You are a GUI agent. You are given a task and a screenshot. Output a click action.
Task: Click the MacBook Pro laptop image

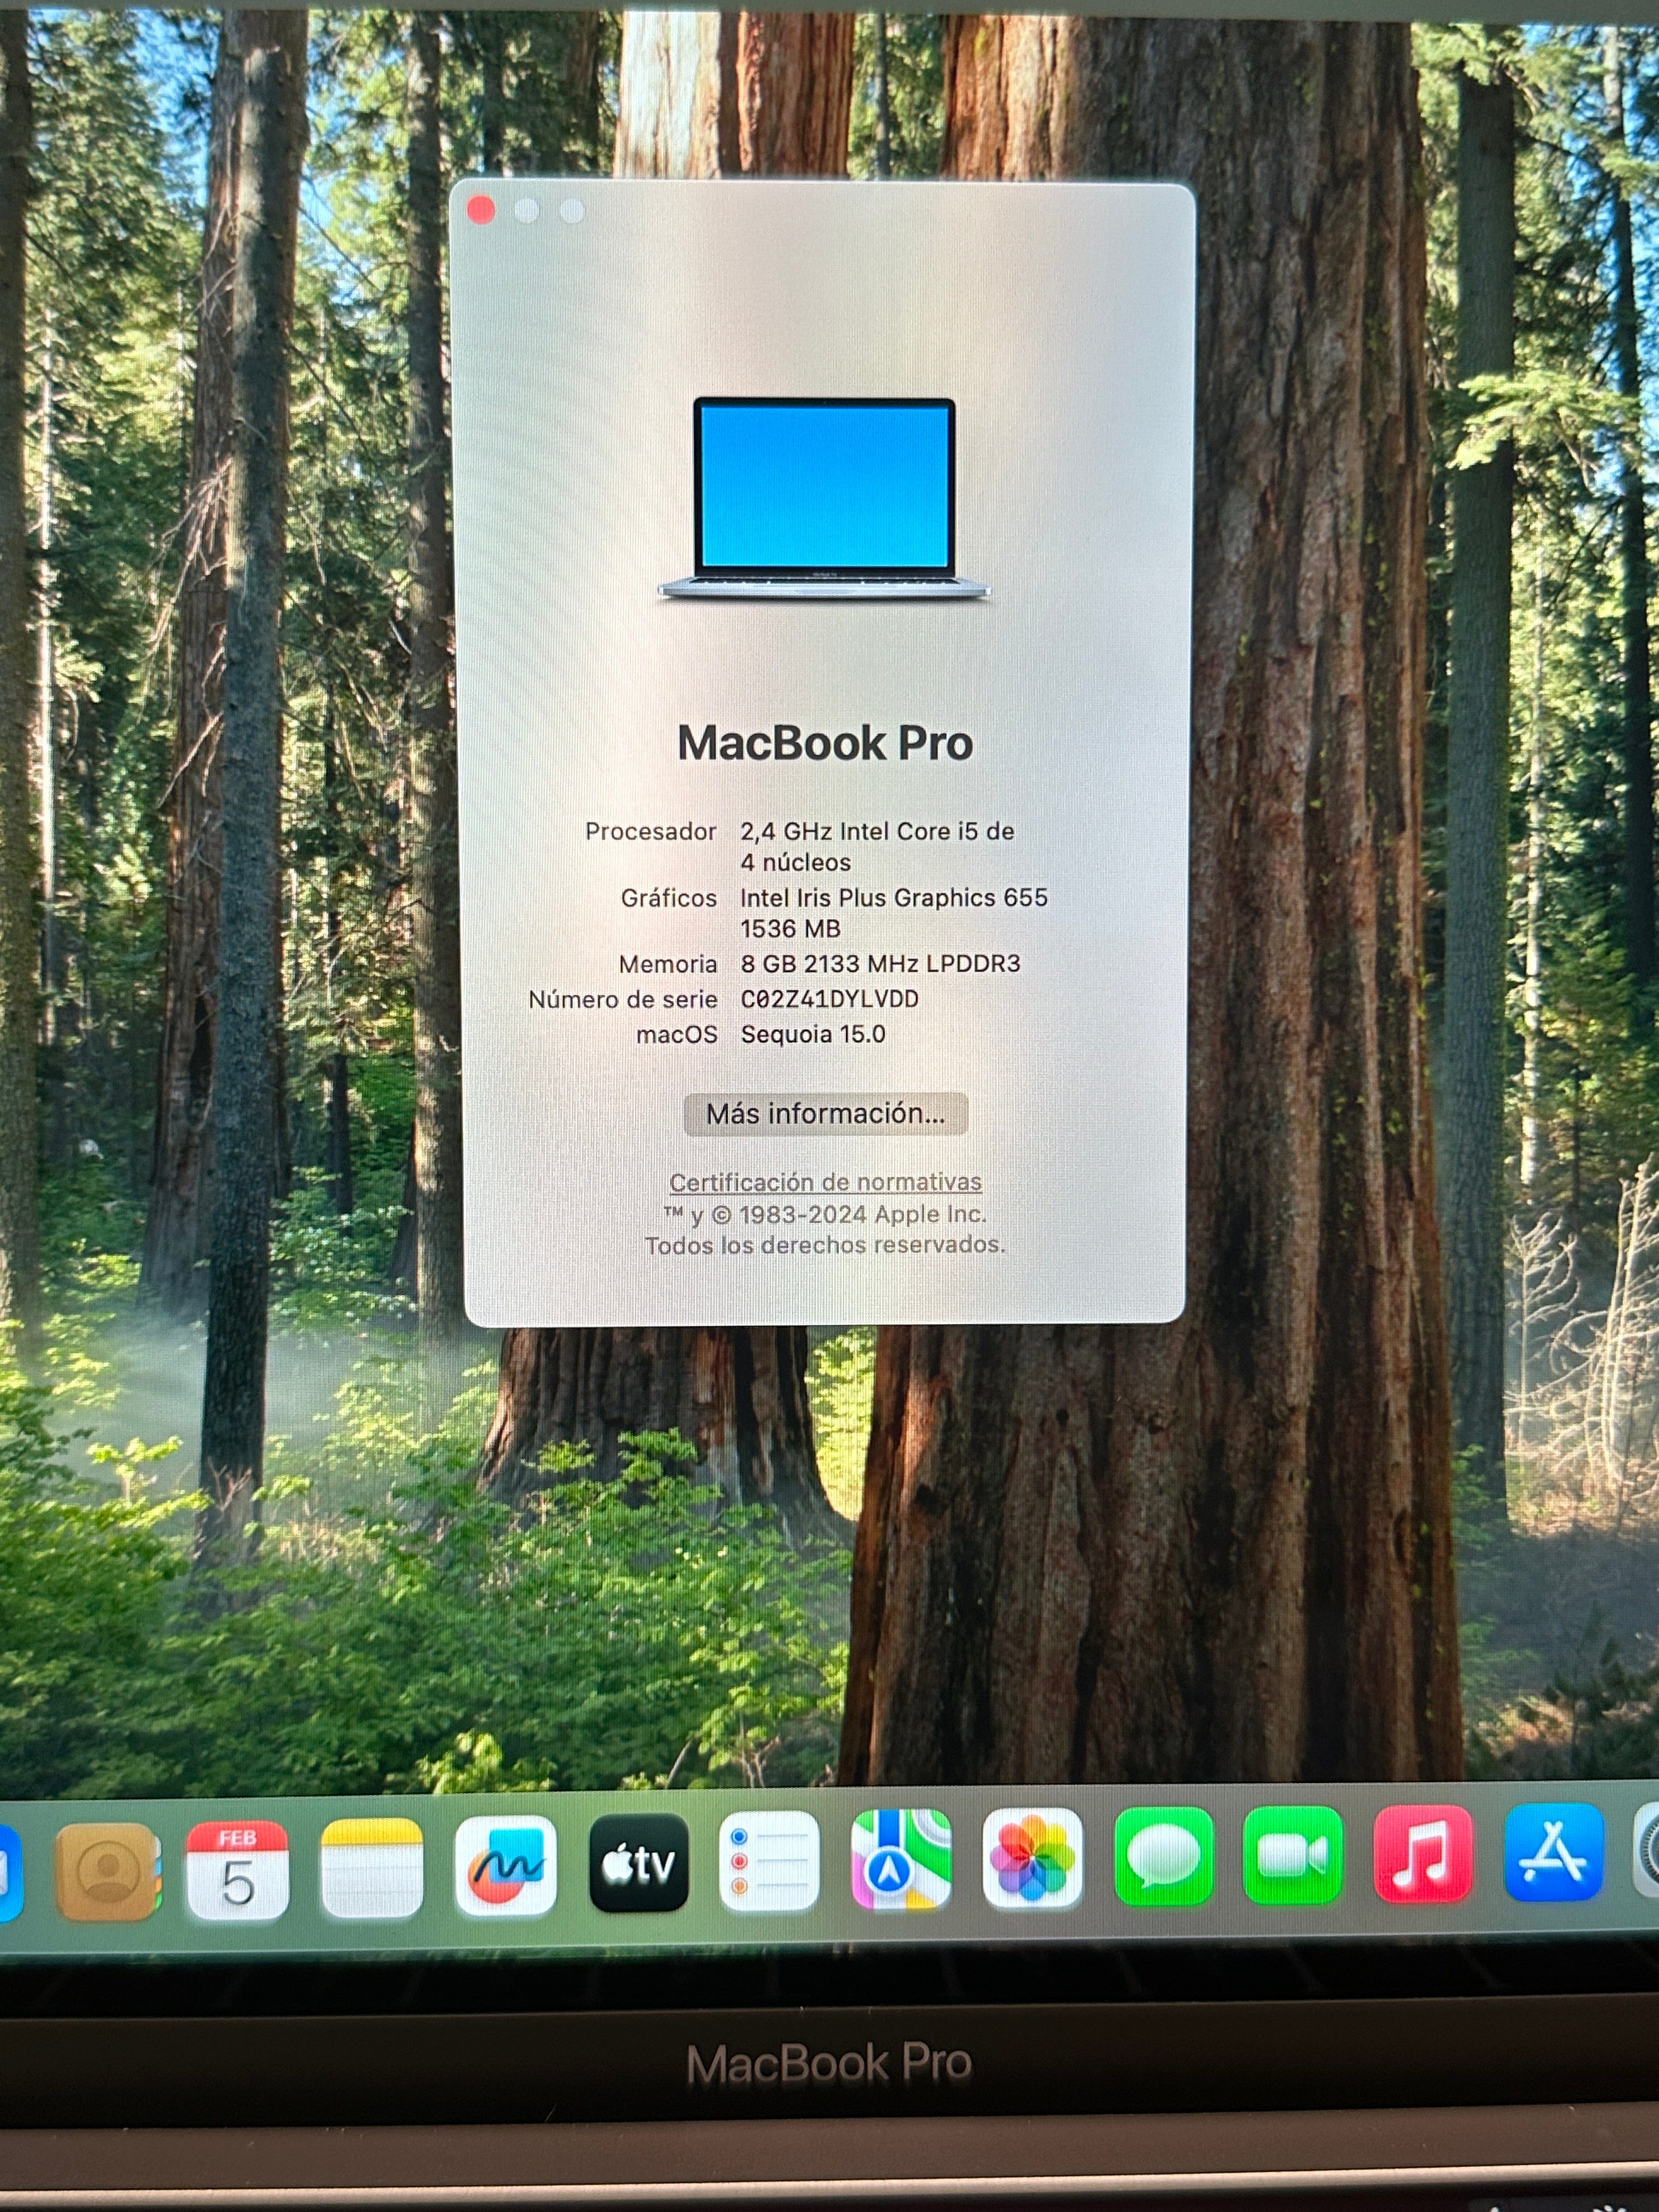(824, 499)
